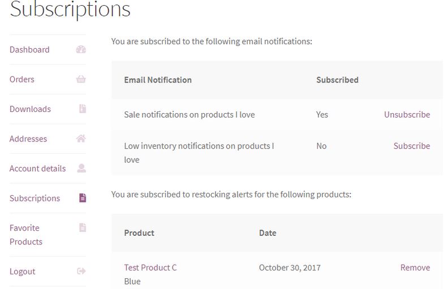Open the Addresses section
This screenshot has height=289, width=444.
[x=28, y=139]
